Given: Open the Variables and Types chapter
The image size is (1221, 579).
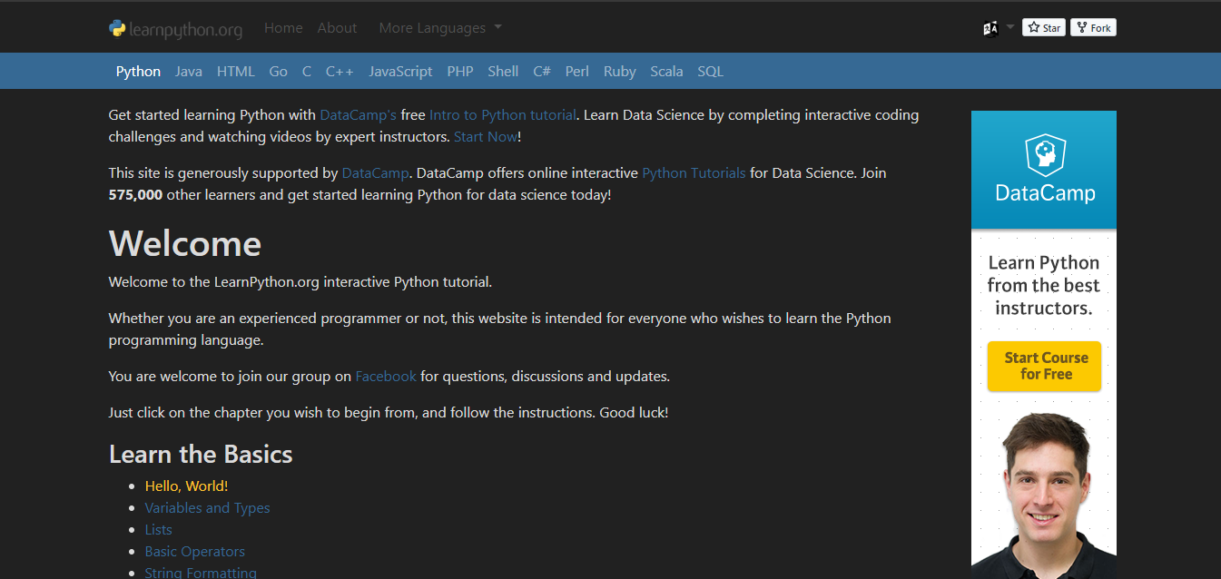Looking at the screenshot, I should pyautogui.click(x=207, y=507).
